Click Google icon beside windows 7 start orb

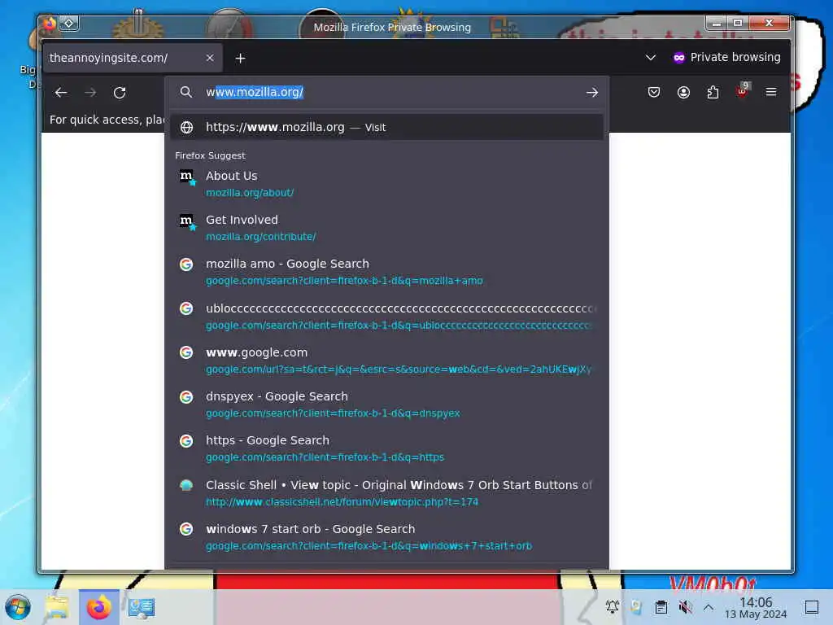point(186,529)
